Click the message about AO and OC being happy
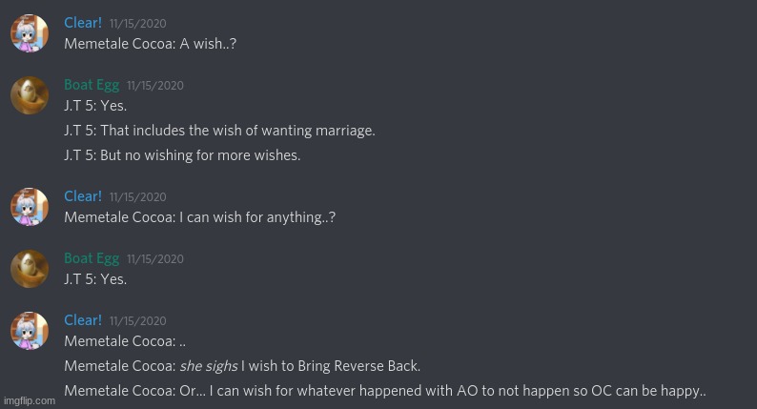This screenshot has width=757, height=409. click(385, 391)
